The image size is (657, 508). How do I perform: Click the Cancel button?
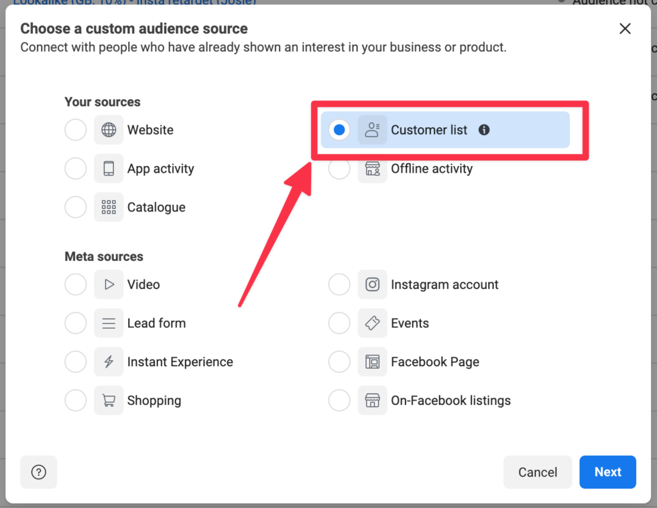pos(537,472)
